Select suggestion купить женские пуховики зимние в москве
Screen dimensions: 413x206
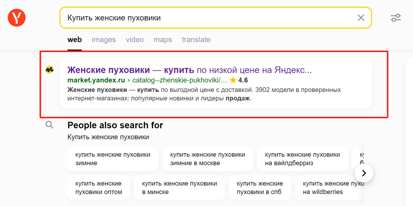(207, 159)
